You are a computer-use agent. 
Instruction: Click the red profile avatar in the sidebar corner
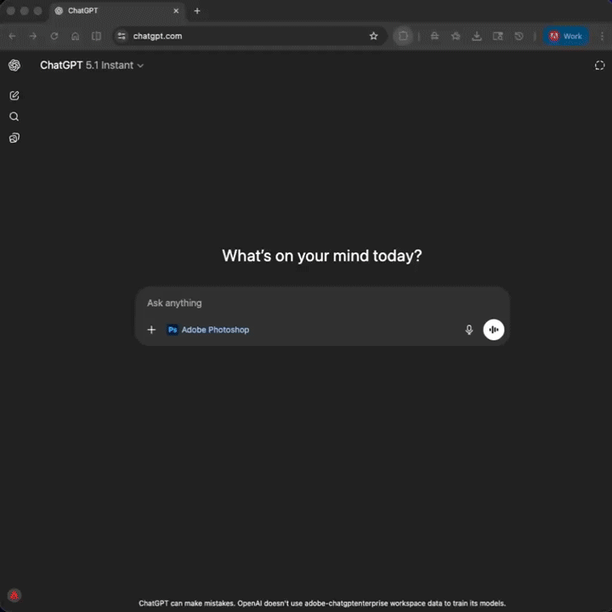click(x=14, y=595)
